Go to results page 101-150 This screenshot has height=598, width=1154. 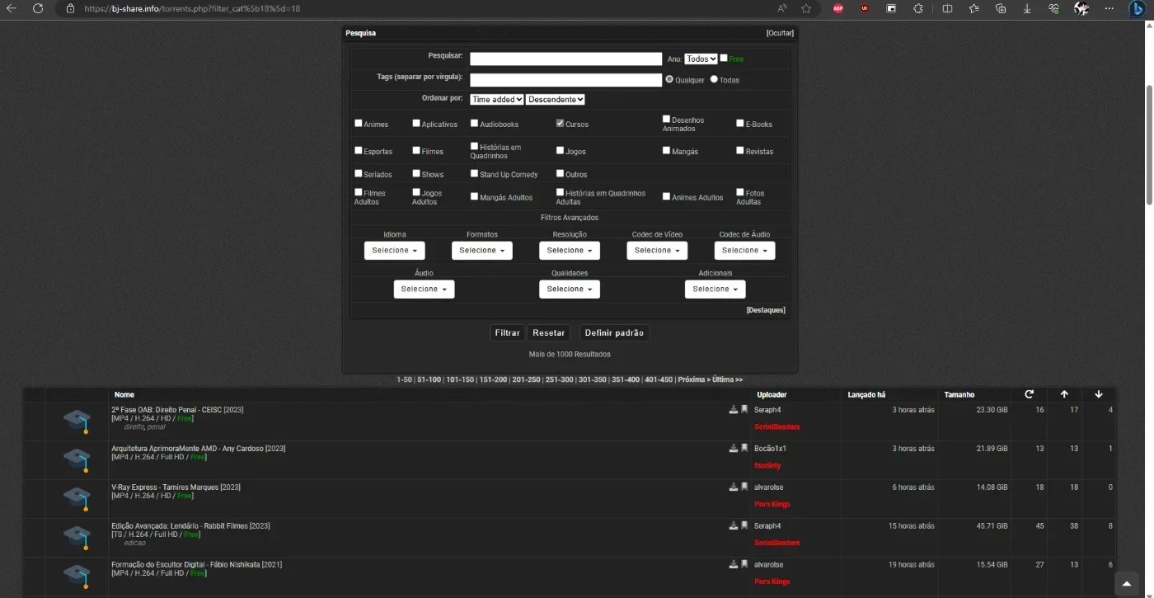(460, 379)
